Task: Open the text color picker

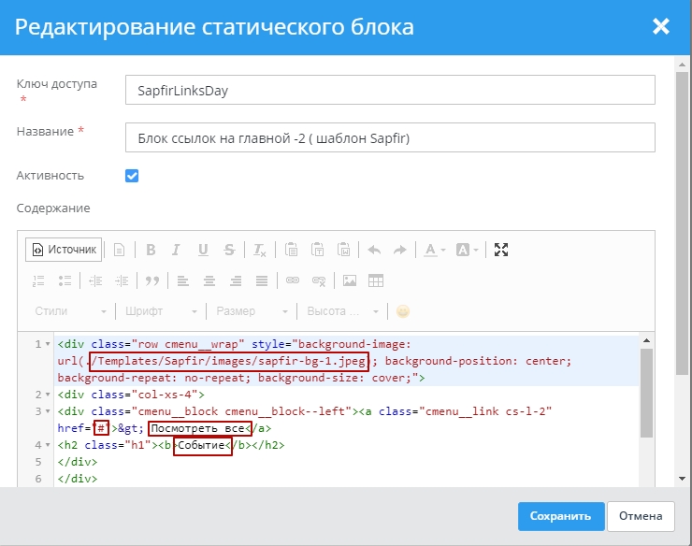Action: coord(434,250)
